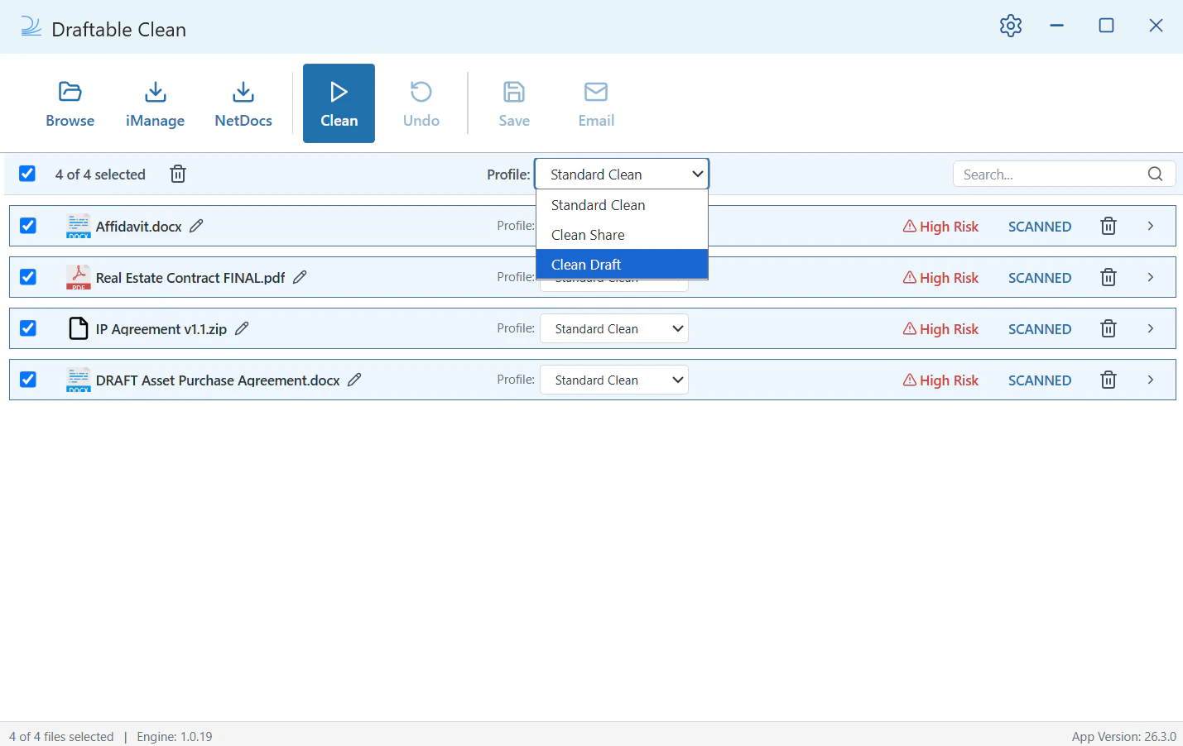1183x746 pixels.
Task: Expand IP Agreement v1.1.zip details chevron
Action: (1151, 328)
